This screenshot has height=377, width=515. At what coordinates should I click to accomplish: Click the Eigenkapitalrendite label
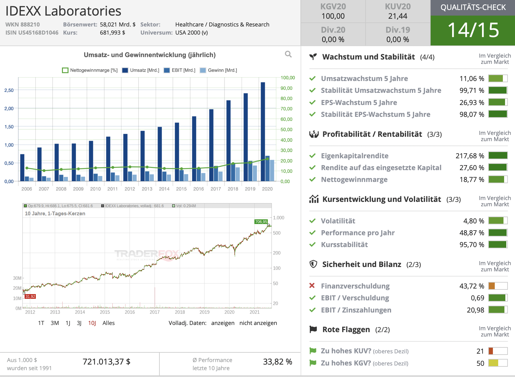[355, 156]
